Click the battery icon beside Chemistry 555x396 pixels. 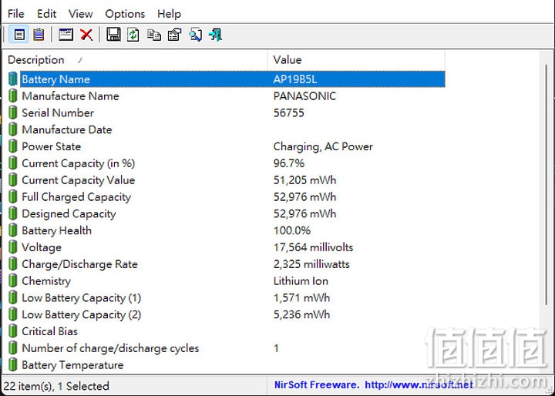click(13, 280)
